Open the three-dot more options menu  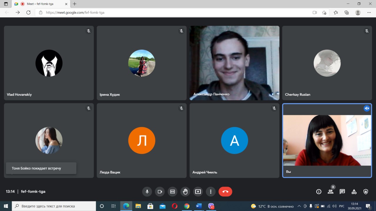click(x=211, y=192)
